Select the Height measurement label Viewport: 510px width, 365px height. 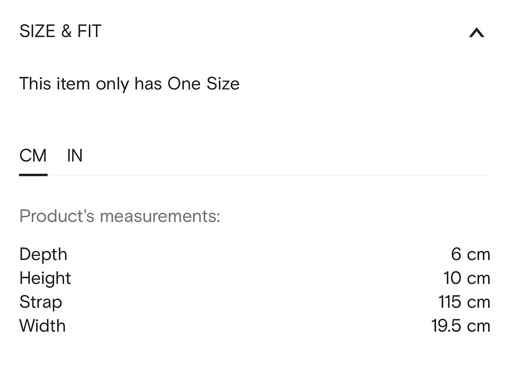45,279
